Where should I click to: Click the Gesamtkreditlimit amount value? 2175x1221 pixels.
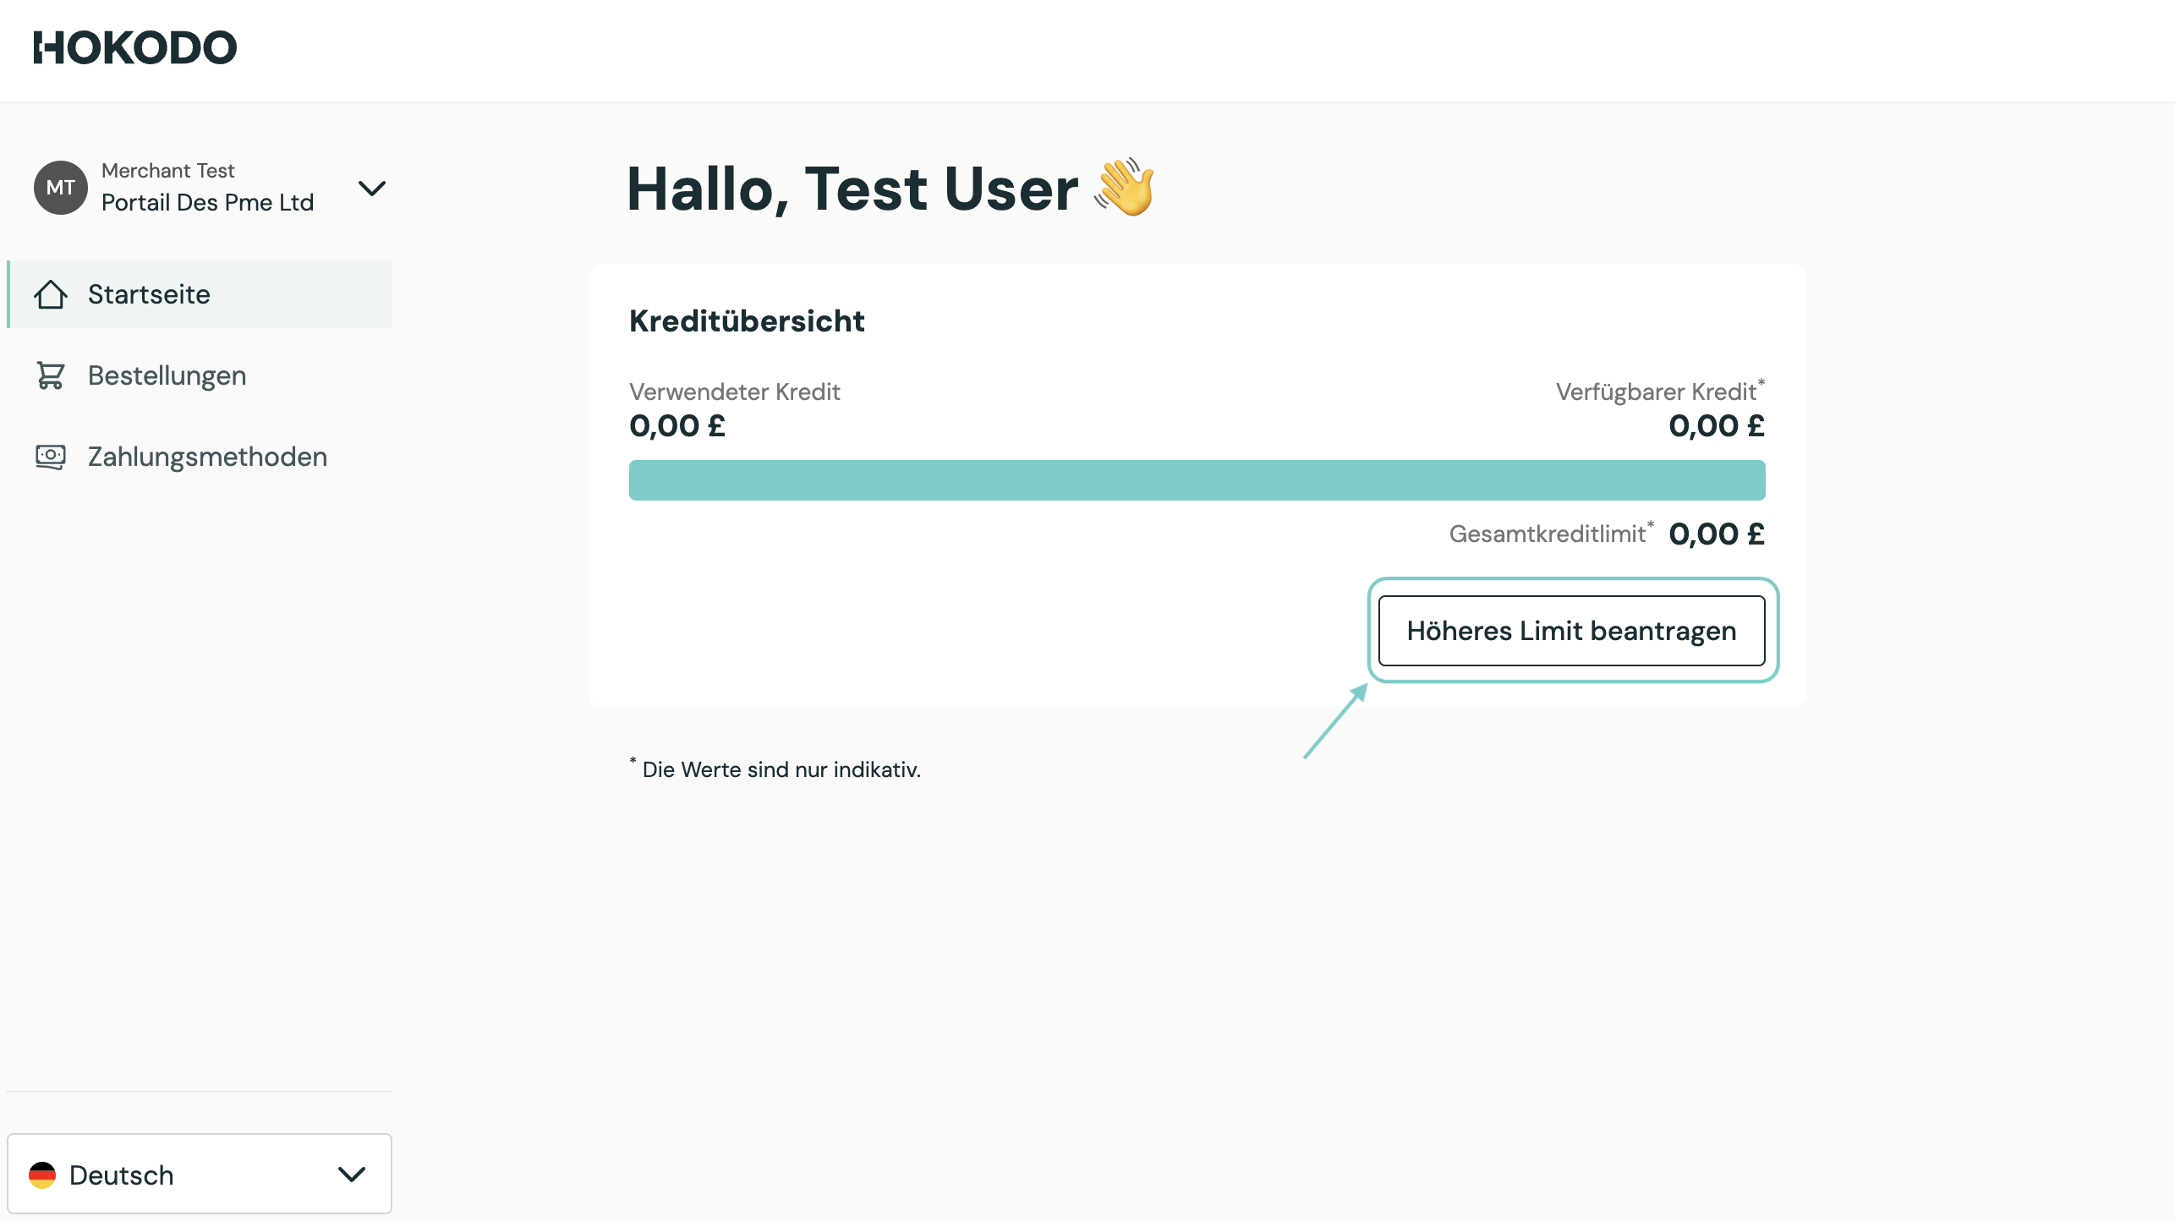[x=1716, y=534]
